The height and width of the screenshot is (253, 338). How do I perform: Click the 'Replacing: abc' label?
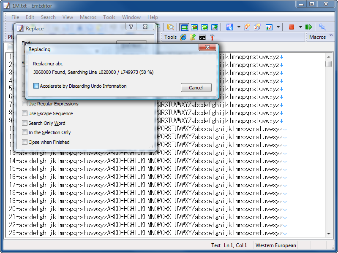pyautogui.click(x=48, y=64)
